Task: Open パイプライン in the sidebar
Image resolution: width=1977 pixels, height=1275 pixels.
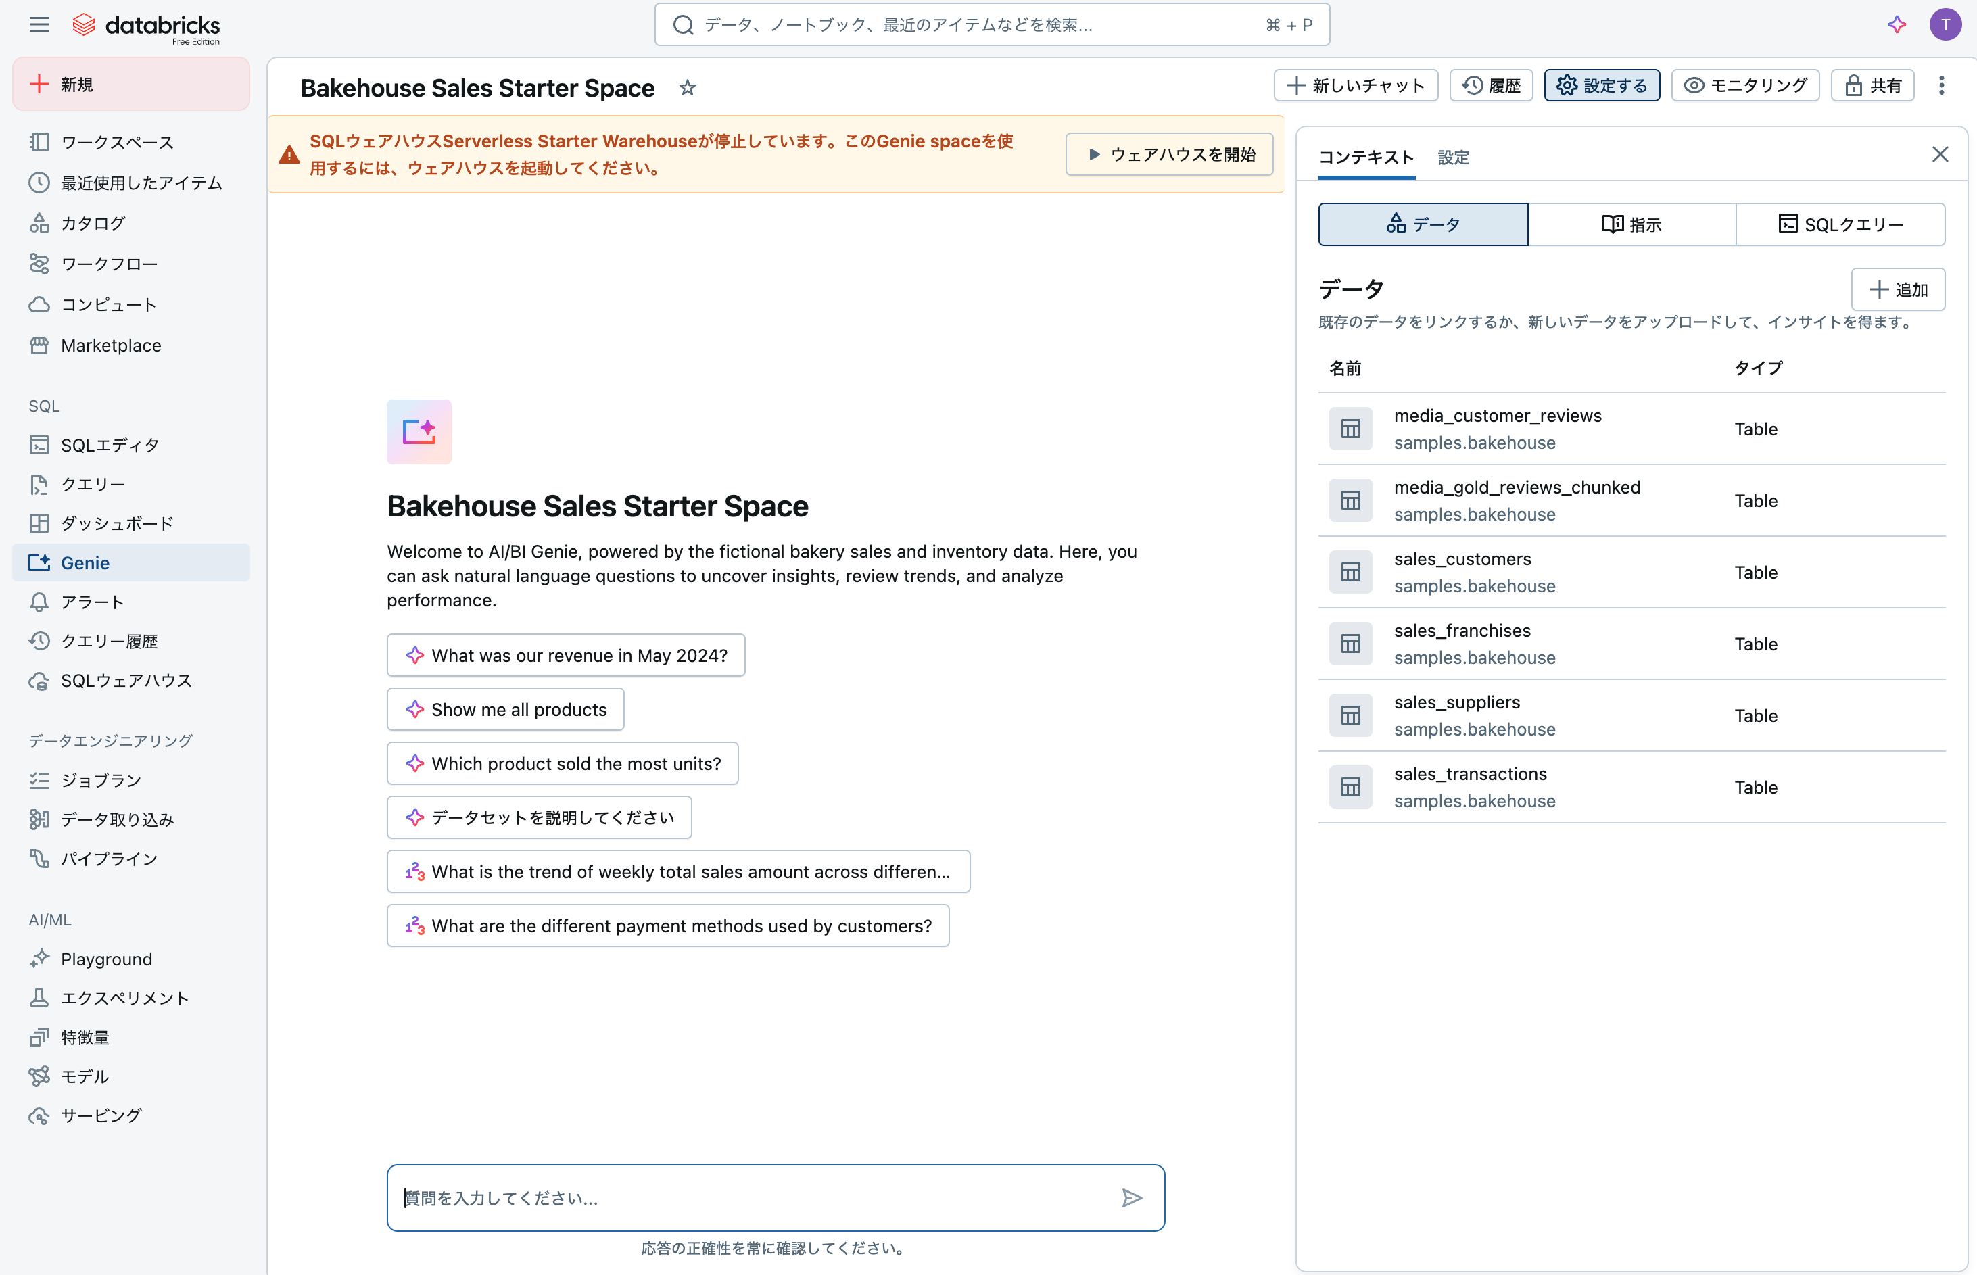Action: pos(130,859)
